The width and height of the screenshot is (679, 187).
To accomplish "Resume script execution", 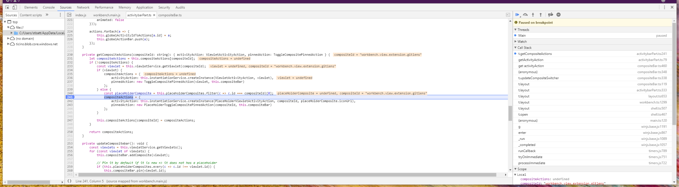I will (518, 15).
